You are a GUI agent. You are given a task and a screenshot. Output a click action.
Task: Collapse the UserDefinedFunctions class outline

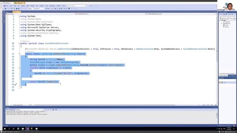click(x=19, y=44)
